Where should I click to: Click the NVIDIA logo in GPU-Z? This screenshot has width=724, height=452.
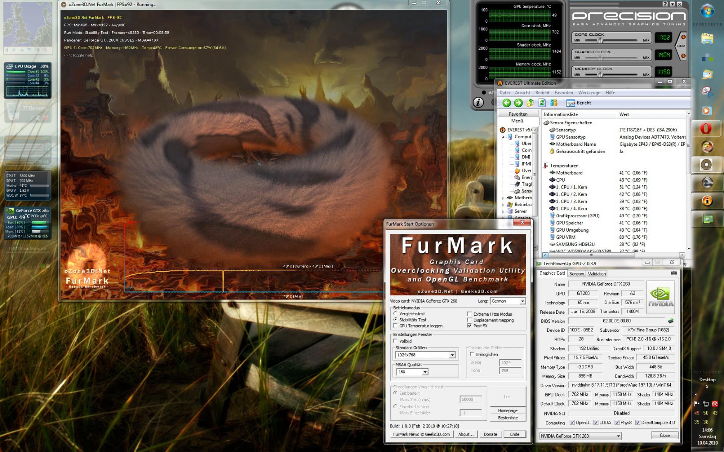(661, 297)
